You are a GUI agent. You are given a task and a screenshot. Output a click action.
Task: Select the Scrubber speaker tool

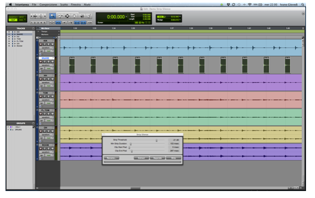82,16
